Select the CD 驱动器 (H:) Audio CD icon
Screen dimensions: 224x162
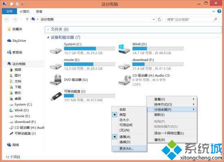(125, 80)
